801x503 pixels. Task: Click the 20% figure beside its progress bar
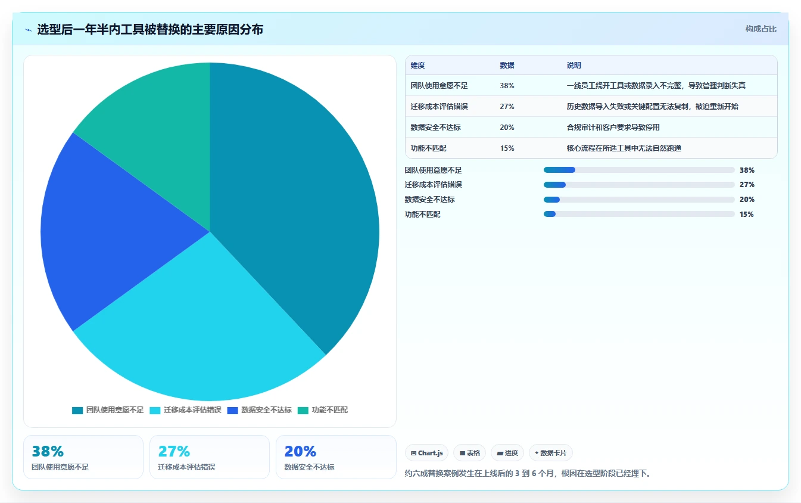click(x=747, y=200)
